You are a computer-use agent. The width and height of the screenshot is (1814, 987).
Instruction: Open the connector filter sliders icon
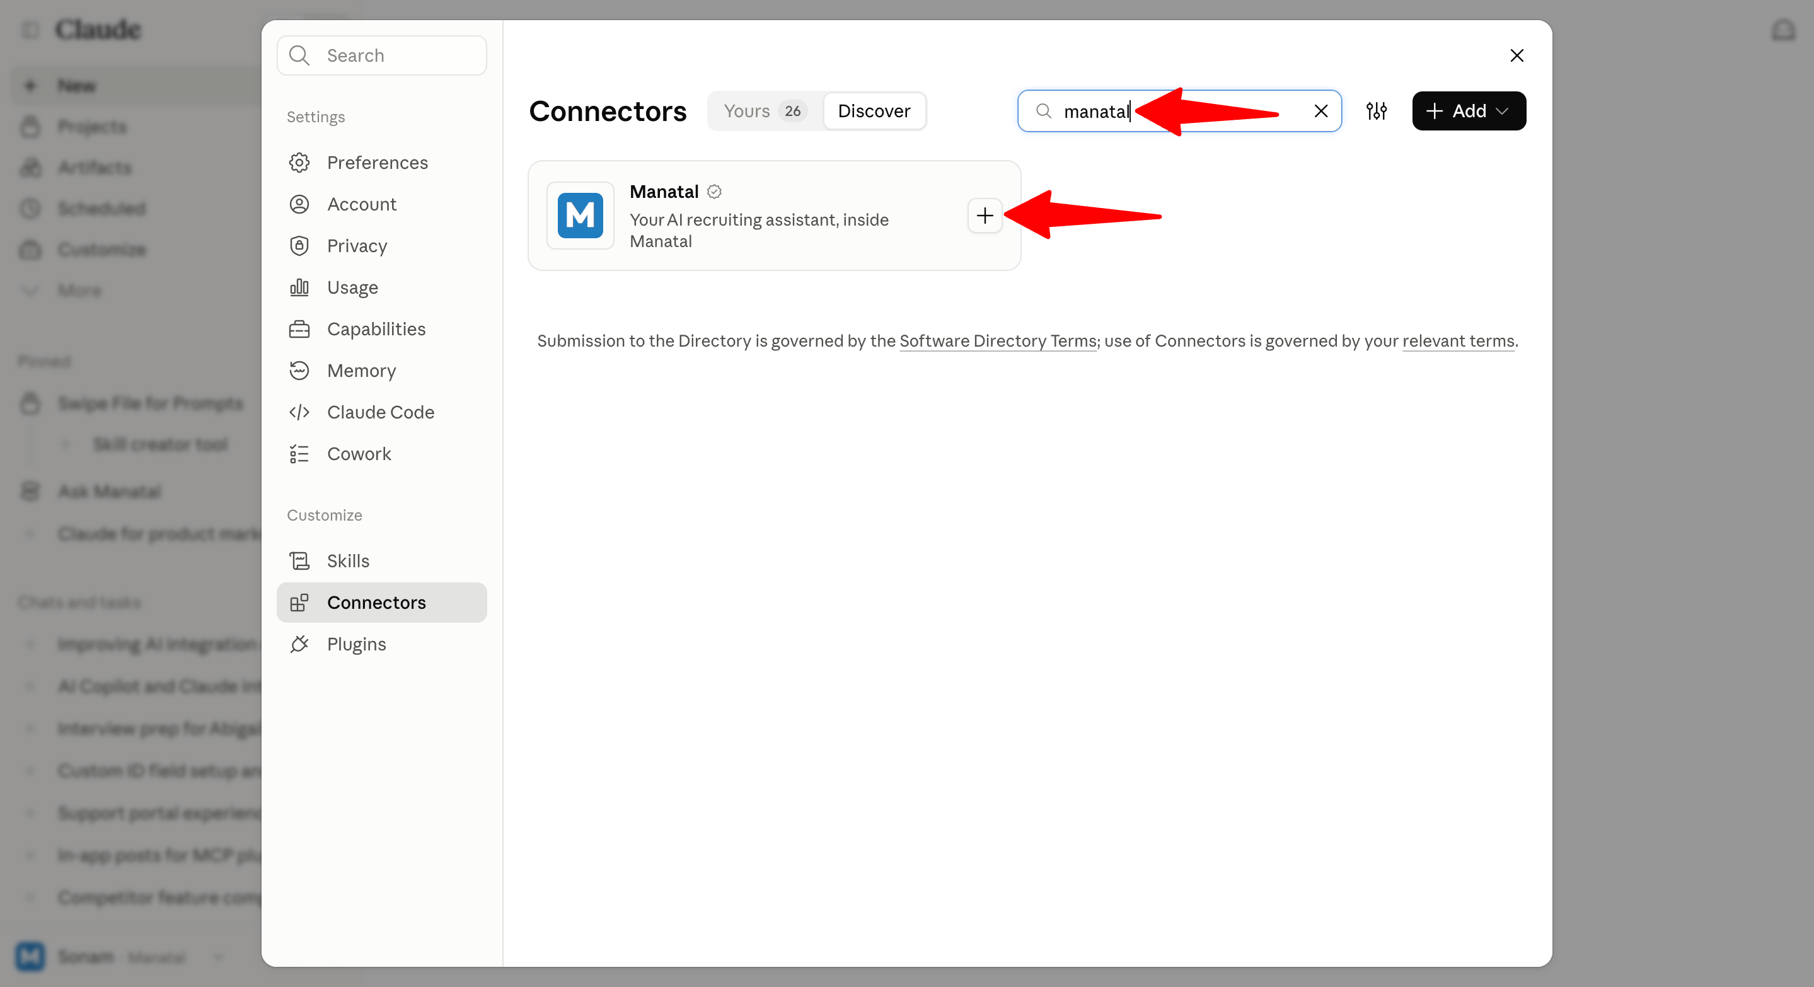(x=1376, y=110)
